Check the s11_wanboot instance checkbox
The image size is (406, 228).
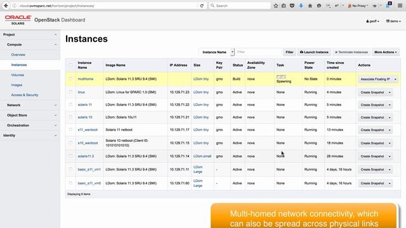tap(70, 130)
